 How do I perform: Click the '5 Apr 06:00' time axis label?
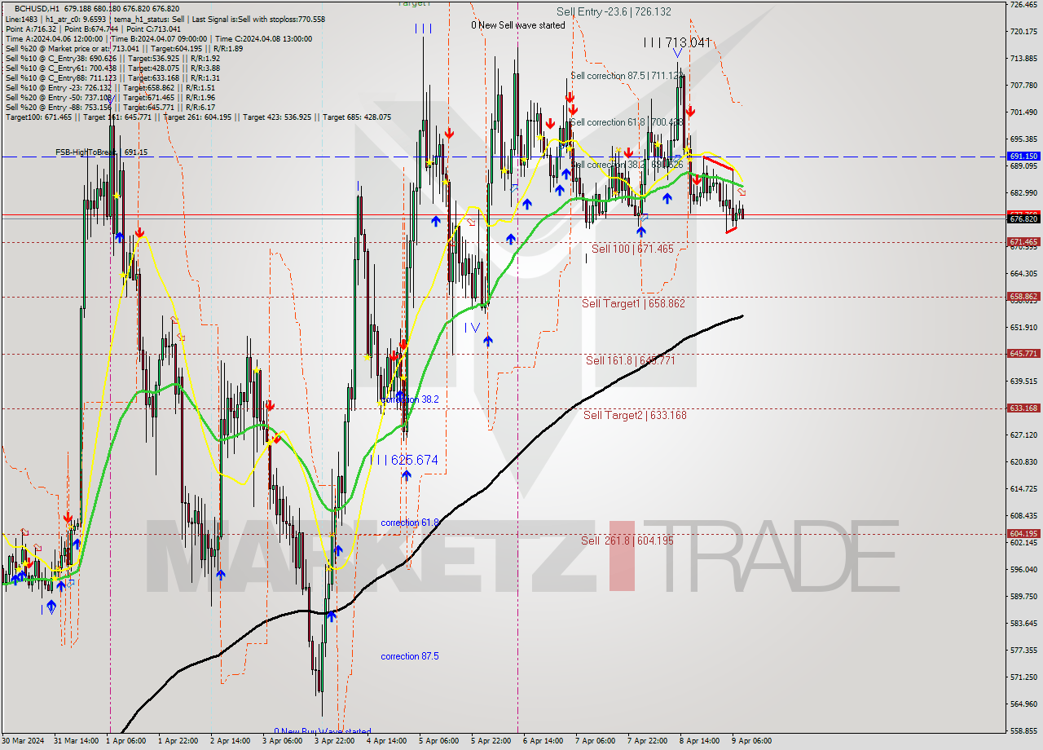(x=438, y=741)
